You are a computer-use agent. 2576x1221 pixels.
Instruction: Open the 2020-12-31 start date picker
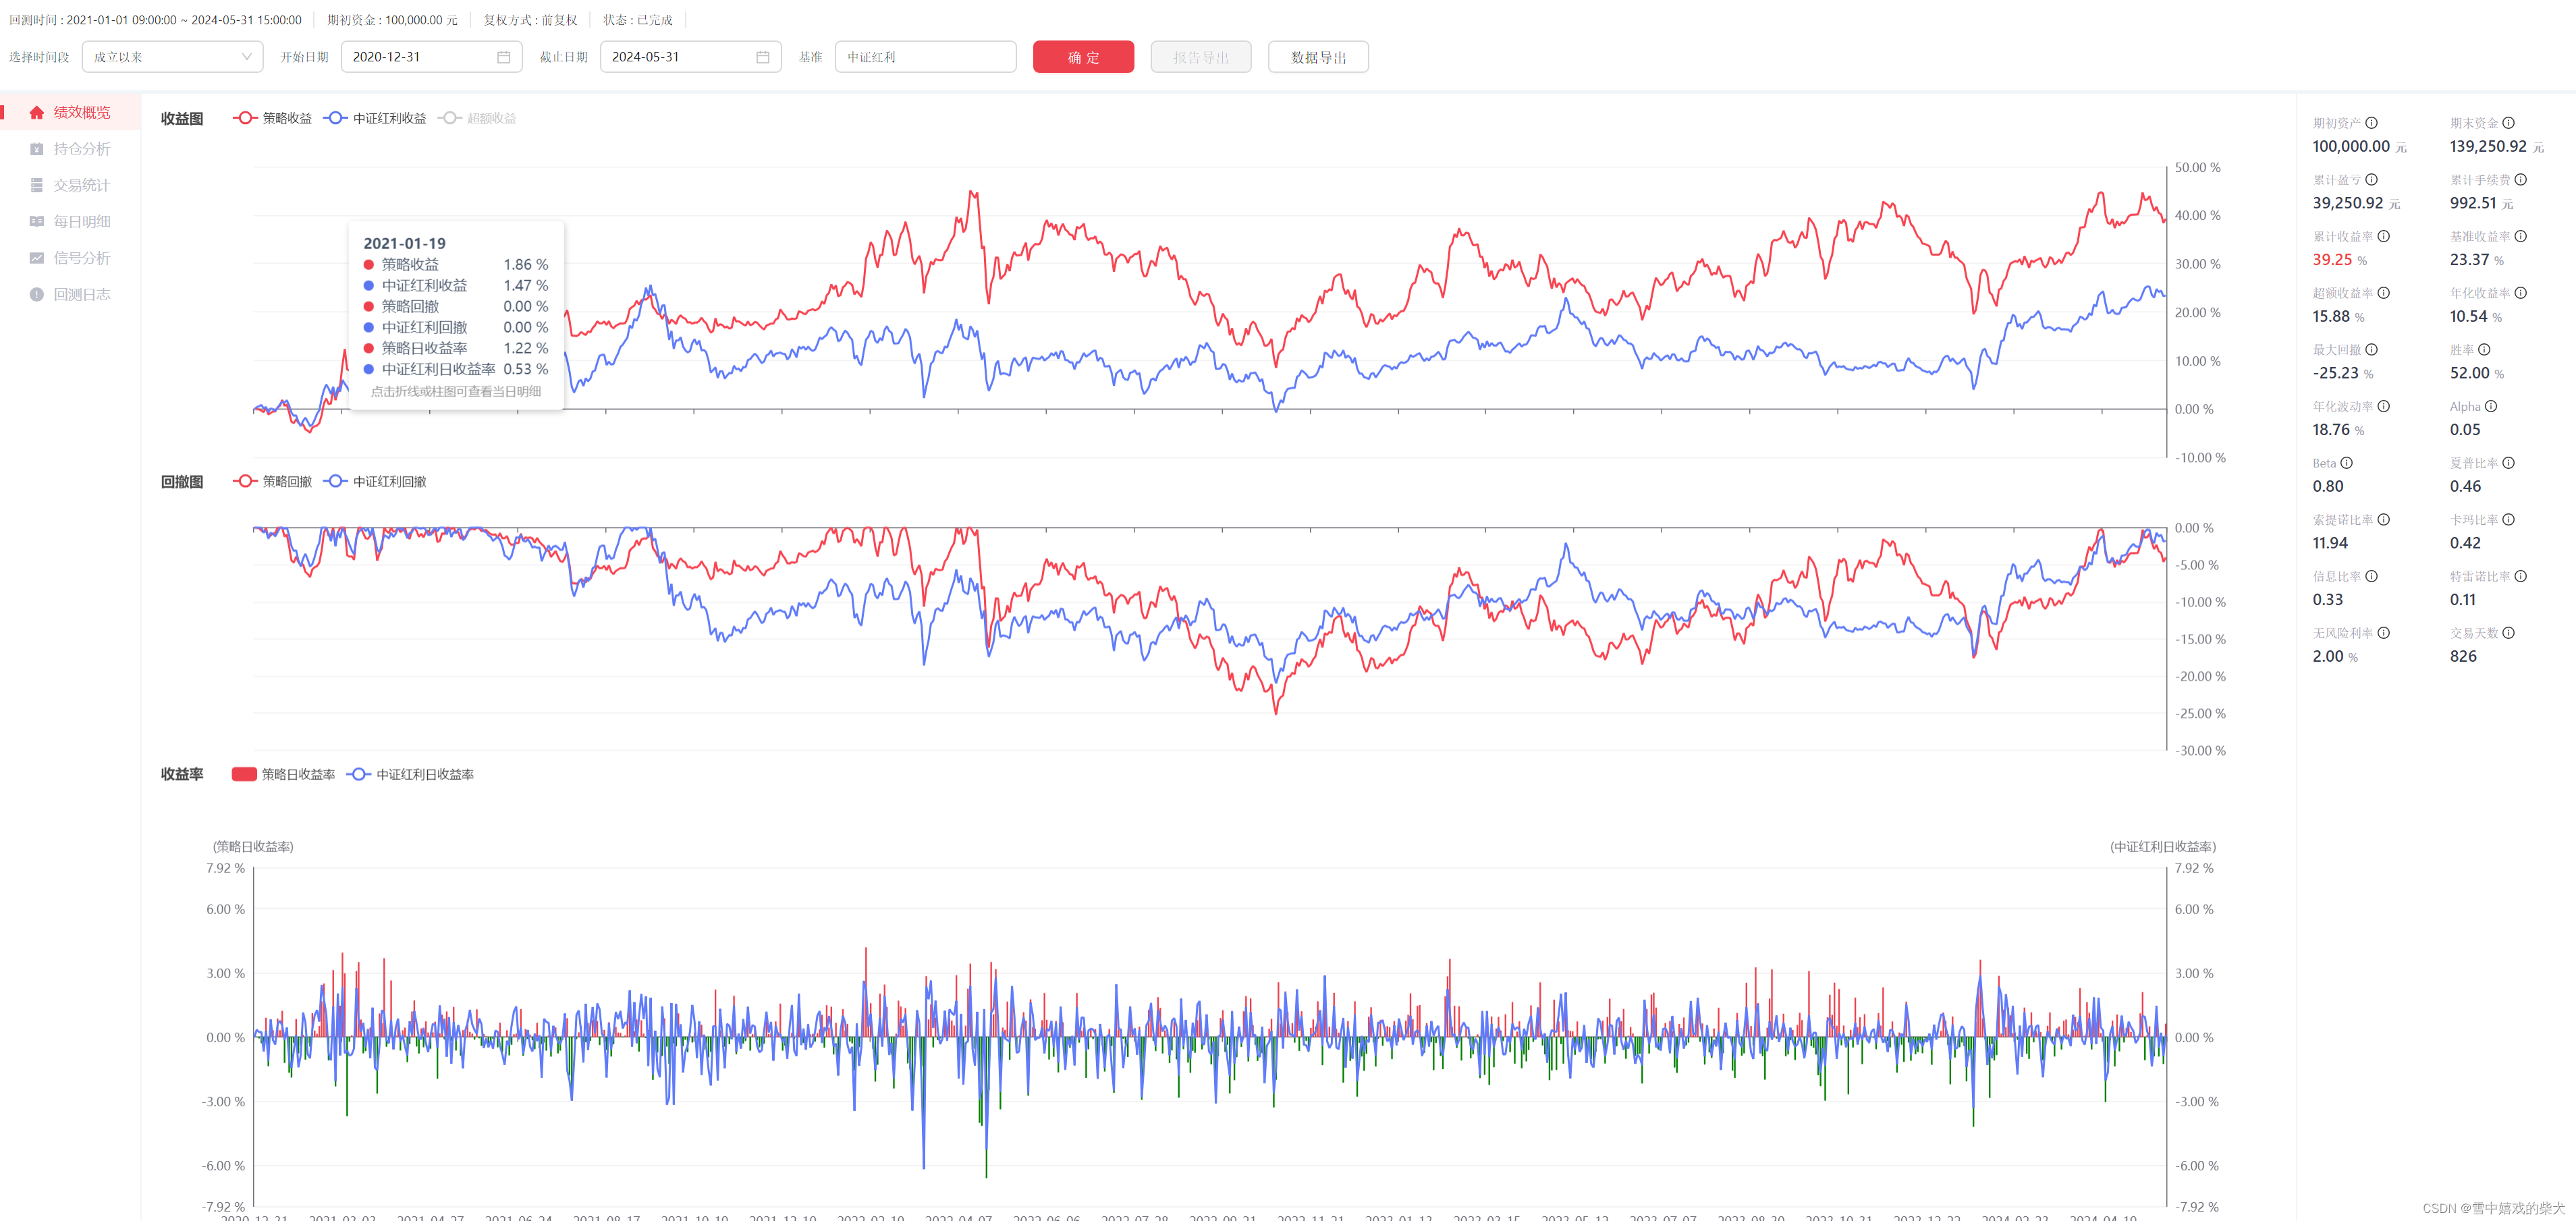click(x=420, y=58)
